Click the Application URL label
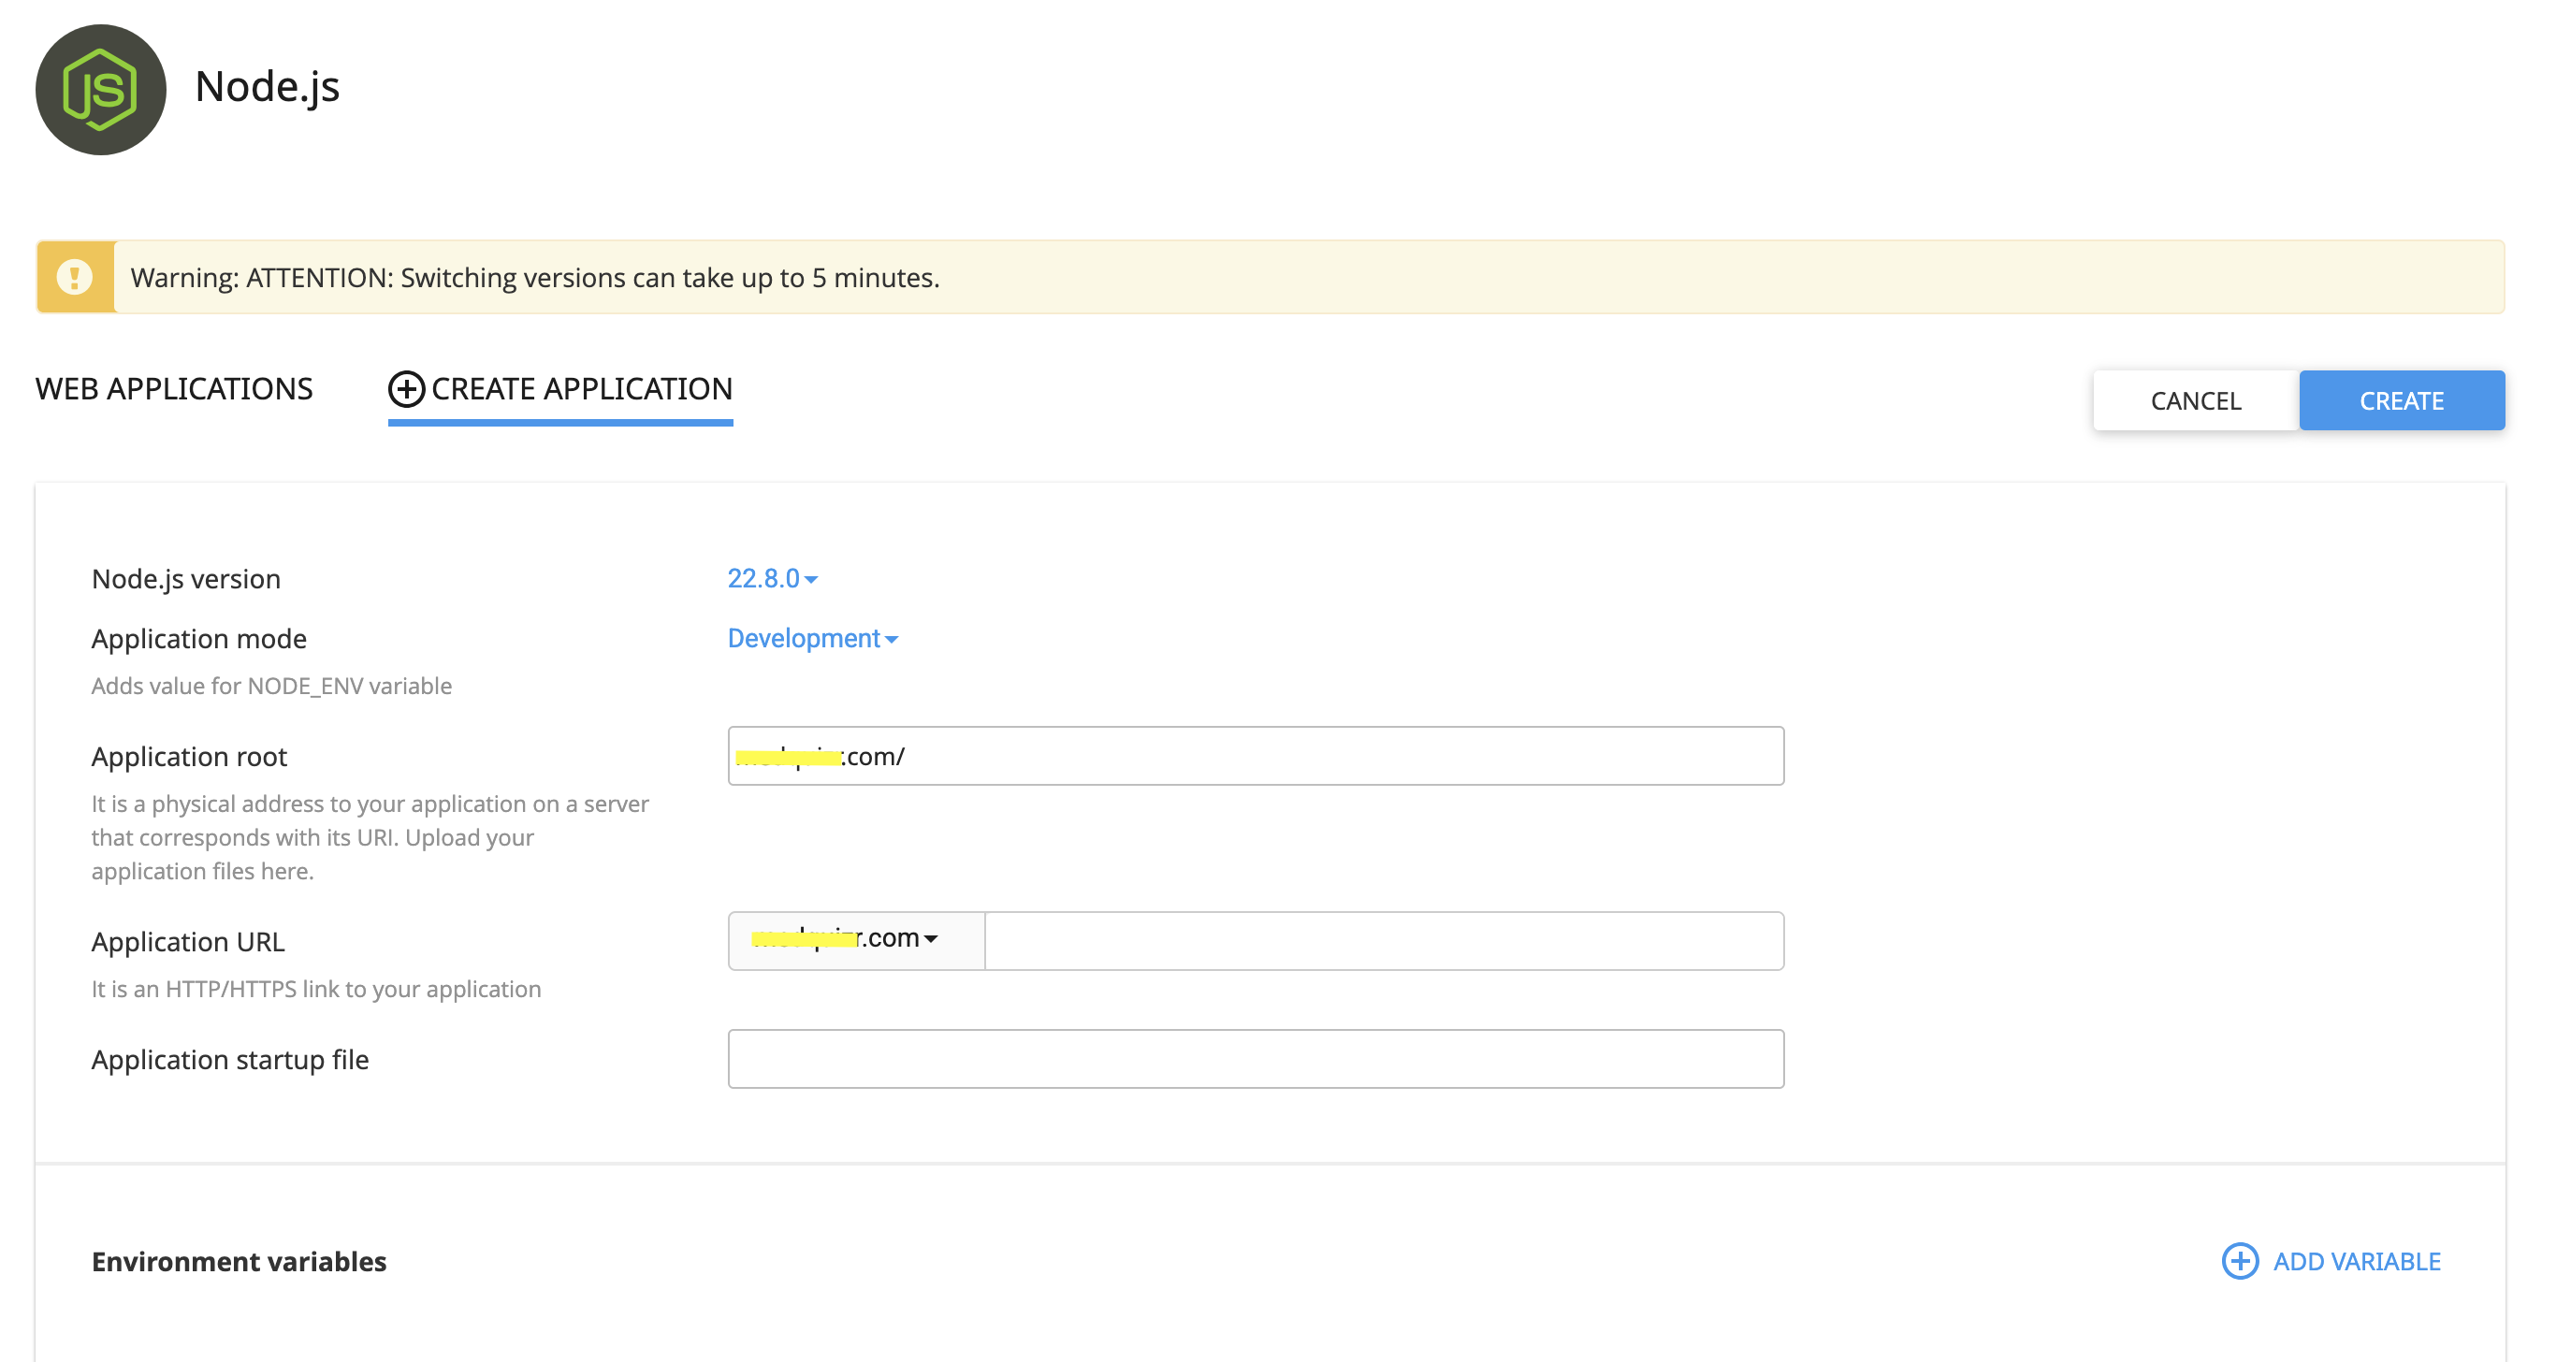 188,942
